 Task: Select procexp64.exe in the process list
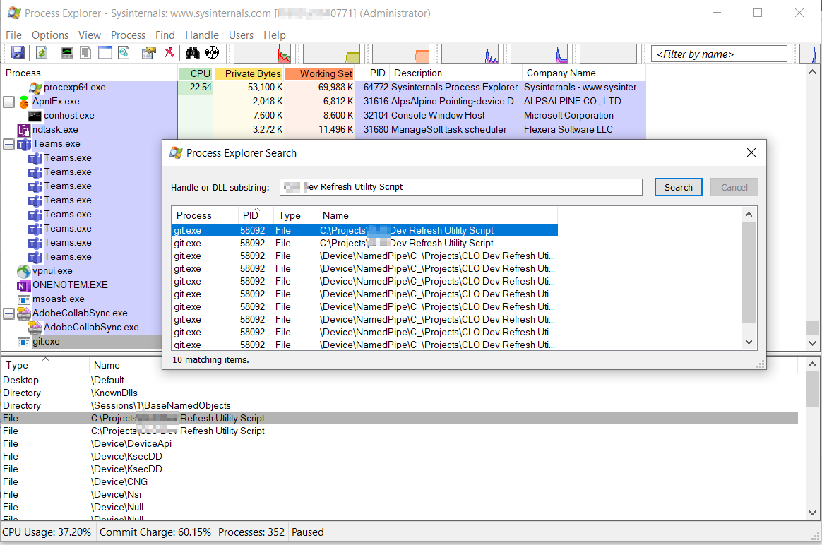(74, 88)
